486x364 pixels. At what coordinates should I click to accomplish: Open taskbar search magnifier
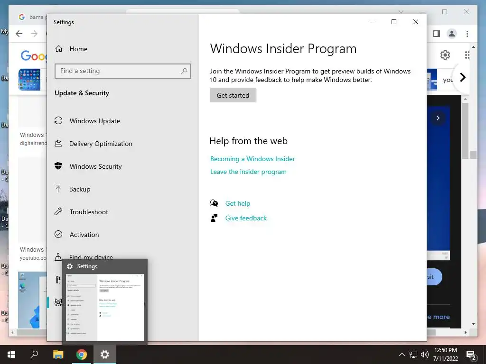tap(34, 355)
